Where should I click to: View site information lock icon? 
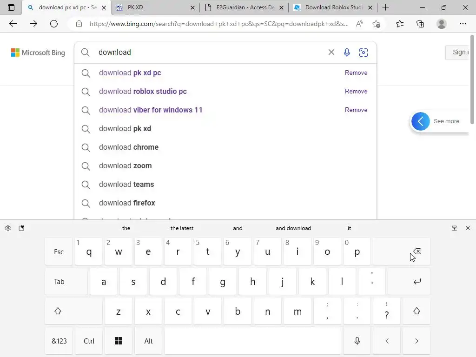click(x=79, y=24)
